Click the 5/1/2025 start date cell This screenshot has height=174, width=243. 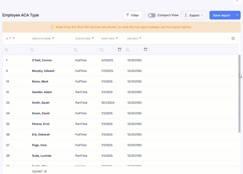point(107,60)
